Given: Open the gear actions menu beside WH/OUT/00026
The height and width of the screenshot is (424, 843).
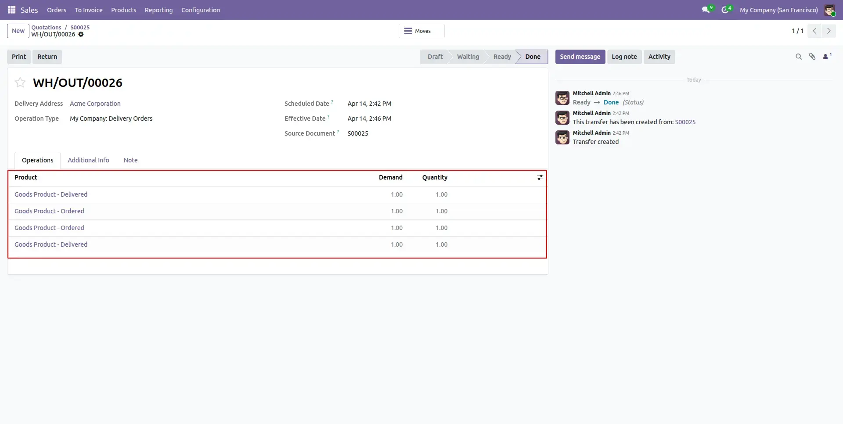Looking at the screenshot, I should click(x=81, y=34).
